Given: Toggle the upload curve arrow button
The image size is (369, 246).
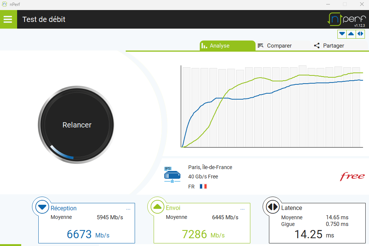Looking at the screenshot, I should coord(351,34).
